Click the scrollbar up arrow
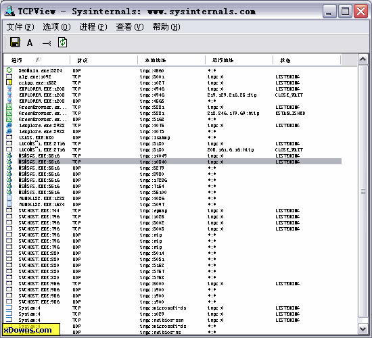Viewport: 372px width, 338px height. pyautogui.click(x=363, y=59)
